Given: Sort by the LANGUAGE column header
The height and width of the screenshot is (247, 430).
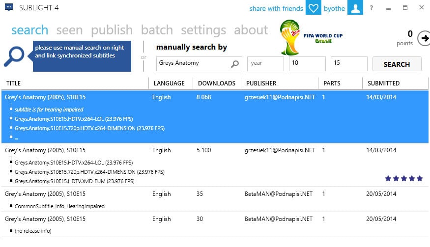Looking at the screenshot, I should (171, 83).
